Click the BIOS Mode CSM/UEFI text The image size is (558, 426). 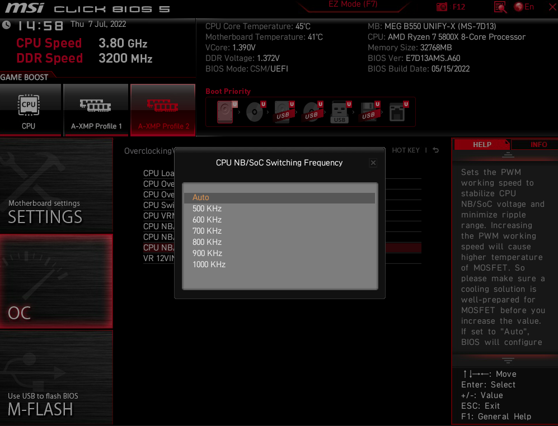tap(247, 69)
